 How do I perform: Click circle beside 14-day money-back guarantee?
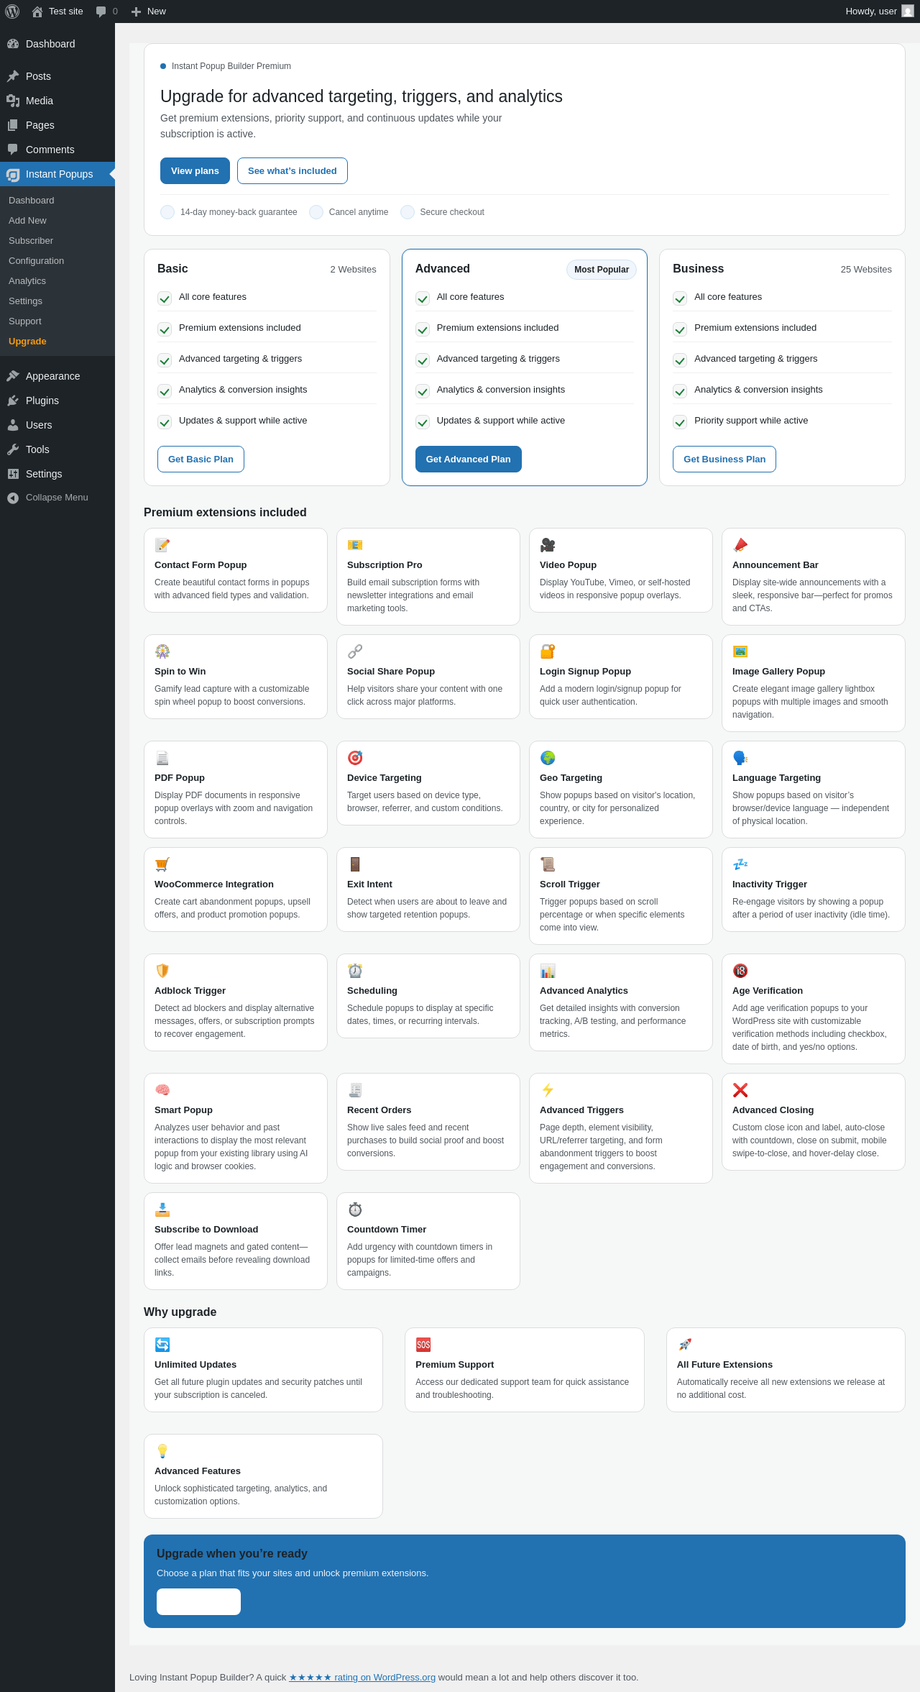[x=167, y=212]
